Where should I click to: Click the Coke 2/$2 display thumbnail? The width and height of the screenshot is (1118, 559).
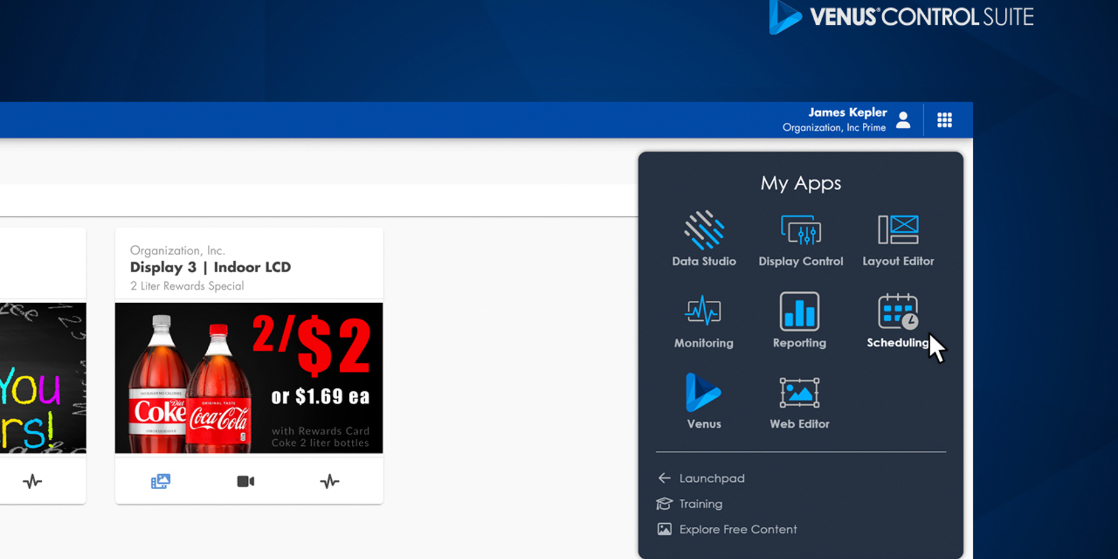pos(249,377)
